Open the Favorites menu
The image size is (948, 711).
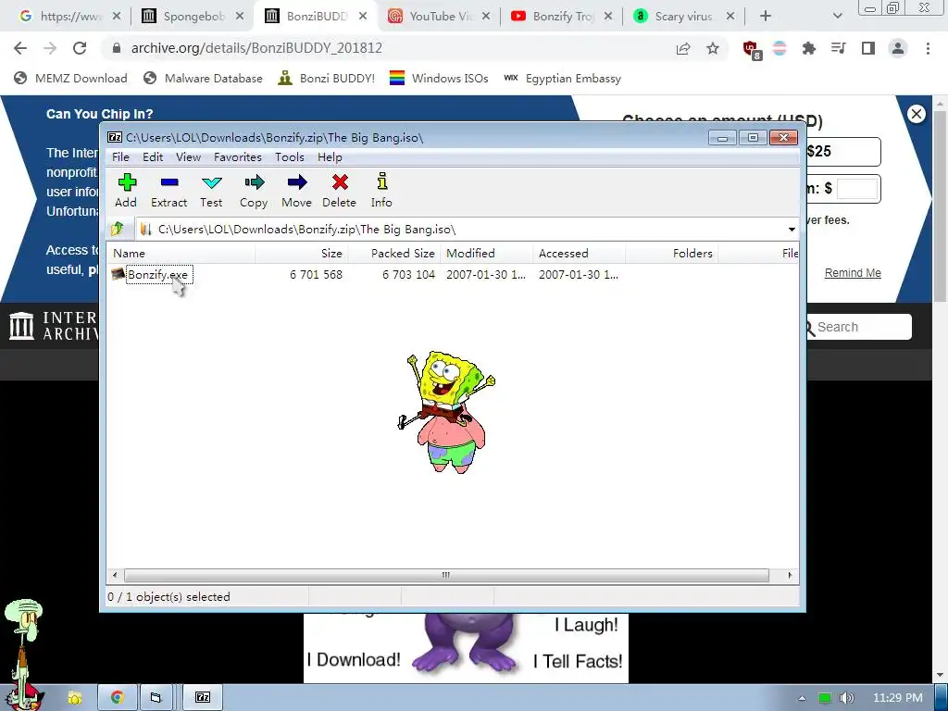tap(238, 157)
